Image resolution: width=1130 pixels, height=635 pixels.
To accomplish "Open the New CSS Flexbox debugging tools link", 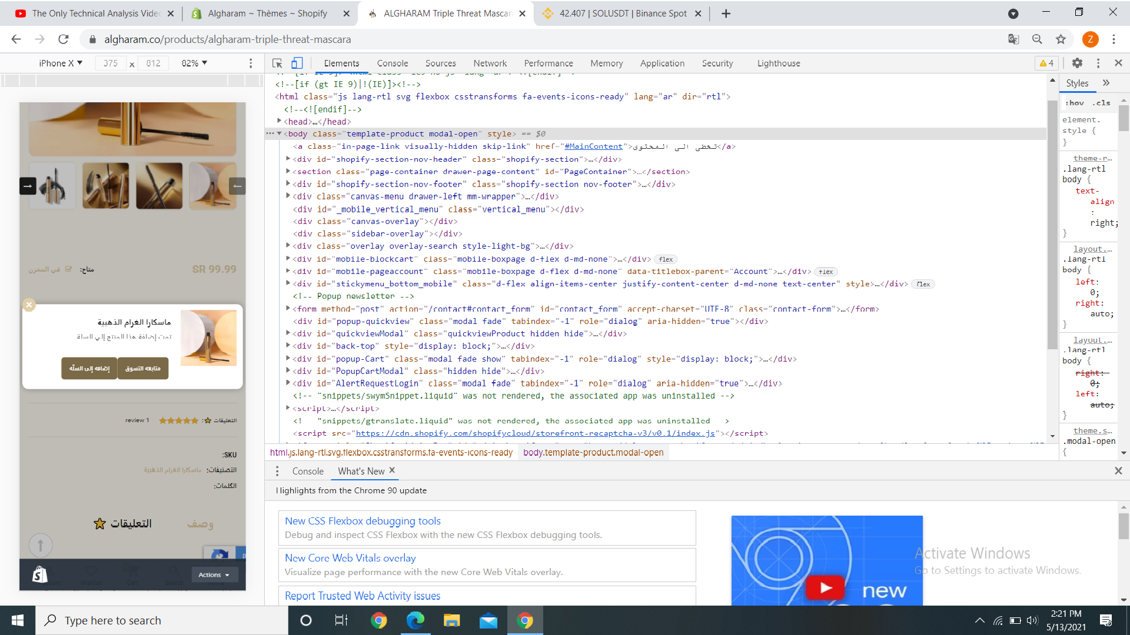I will click(x=363, y=521).
